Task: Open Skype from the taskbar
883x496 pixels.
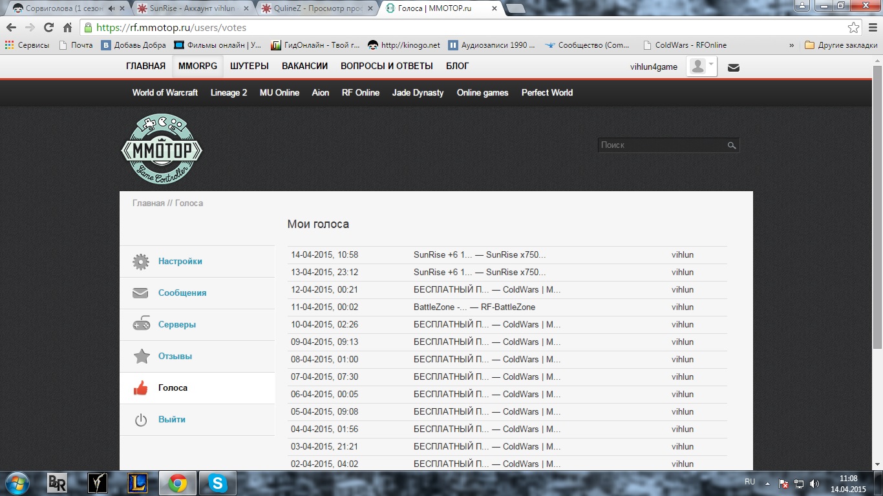Action: (x=218, y=483)
